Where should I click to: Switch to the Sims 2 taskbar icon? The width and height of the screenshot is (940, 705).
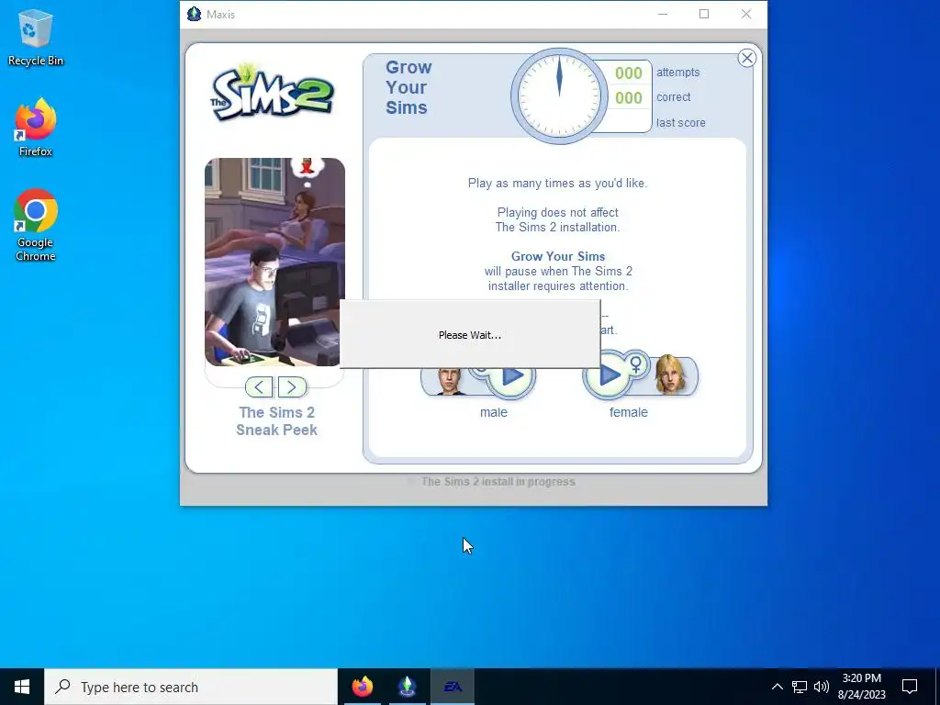407,687
